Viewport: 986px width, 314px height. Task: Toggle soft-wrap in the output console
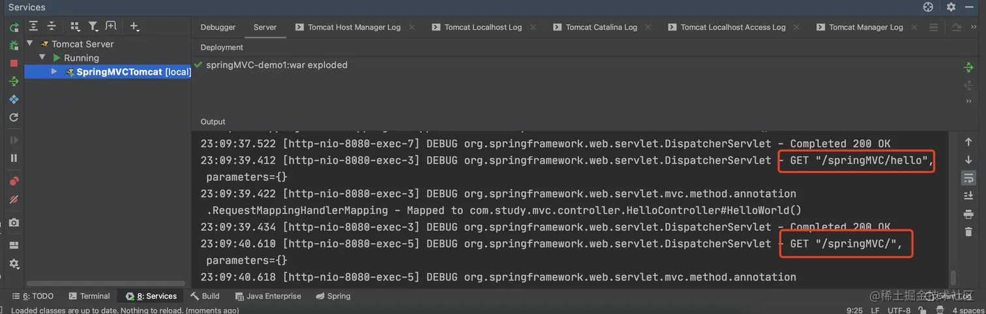[x=968, y=177]
